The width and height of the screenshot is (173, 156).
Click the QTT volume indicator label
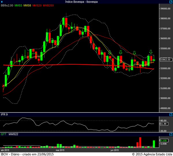(x=3, y=134)
